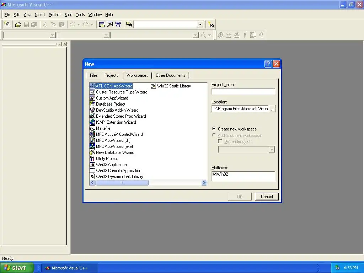
Task: Click Microsoft Visual C++ taskbar button
Action: point(69,268)
